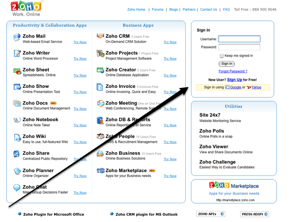Focus the Password input field
This screenshot has width=298, height=222.
[x=239, y=47]
